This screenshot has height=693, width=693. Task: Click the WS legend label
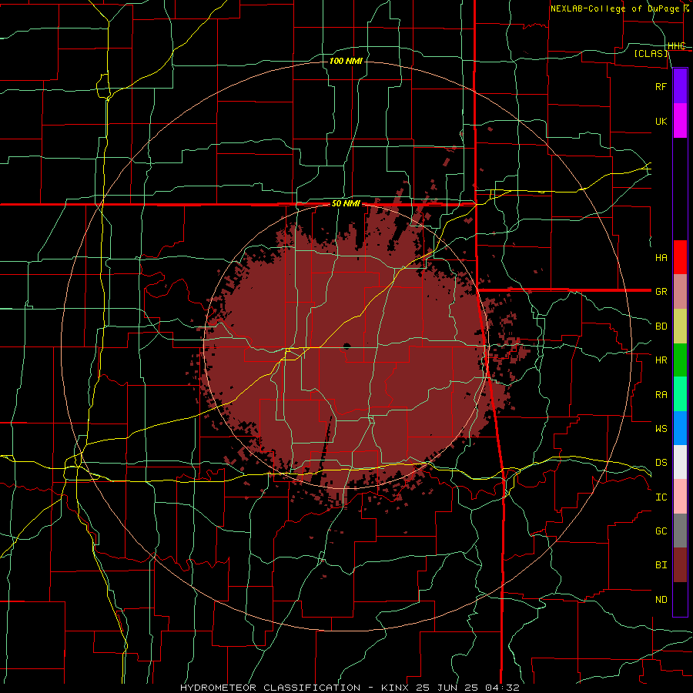click(661, 428)
